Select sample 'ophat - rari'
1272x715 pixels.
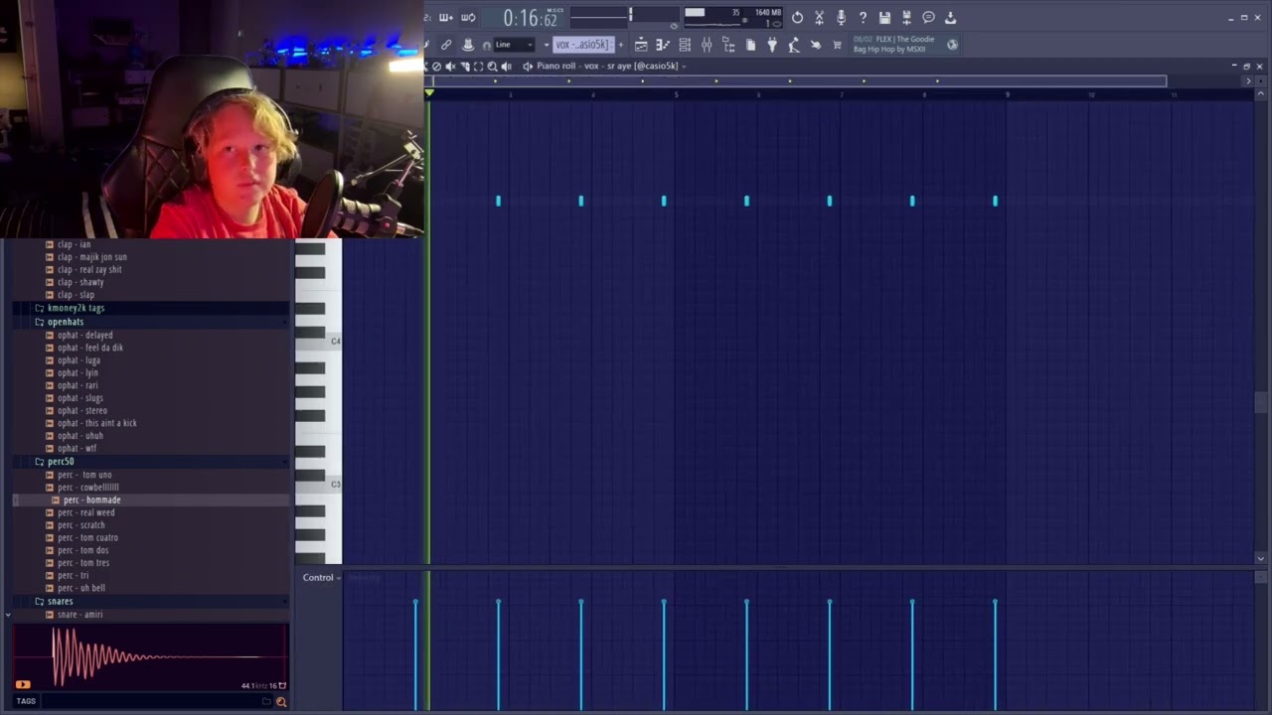point(78,385)
